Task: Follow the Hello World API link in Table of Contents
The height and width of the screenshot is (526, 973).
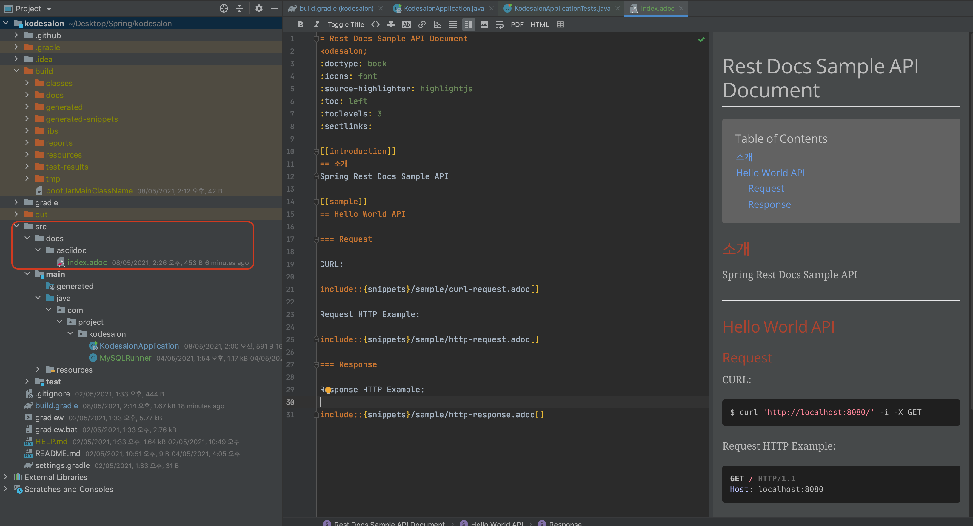Action: [771, 172]
